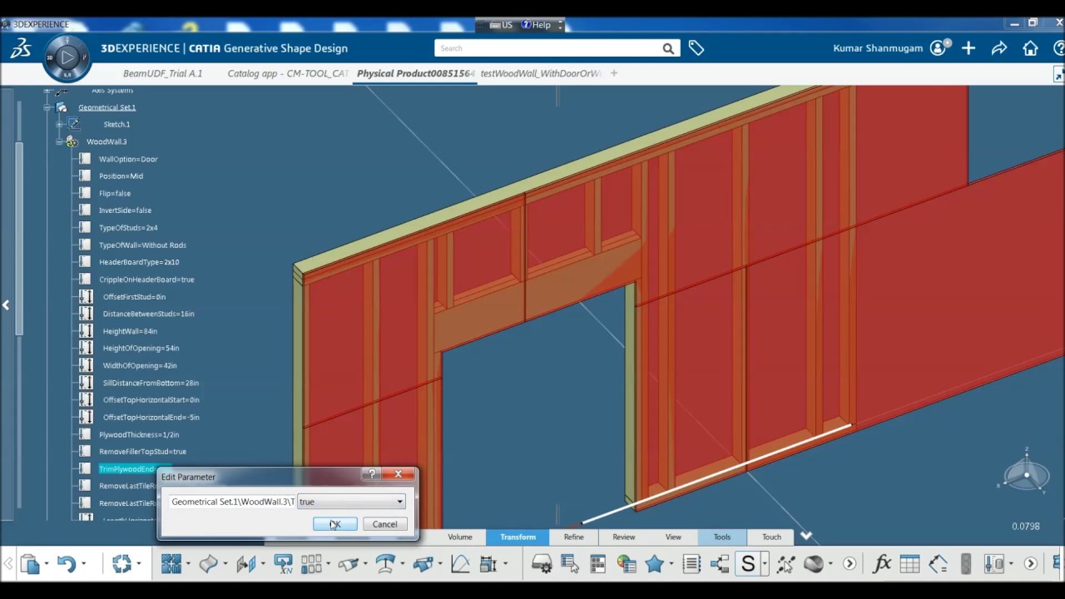This screenshot has height=599, width=1065.
Task: Switch to the Transform tab
Action: [x=518, y=537]
